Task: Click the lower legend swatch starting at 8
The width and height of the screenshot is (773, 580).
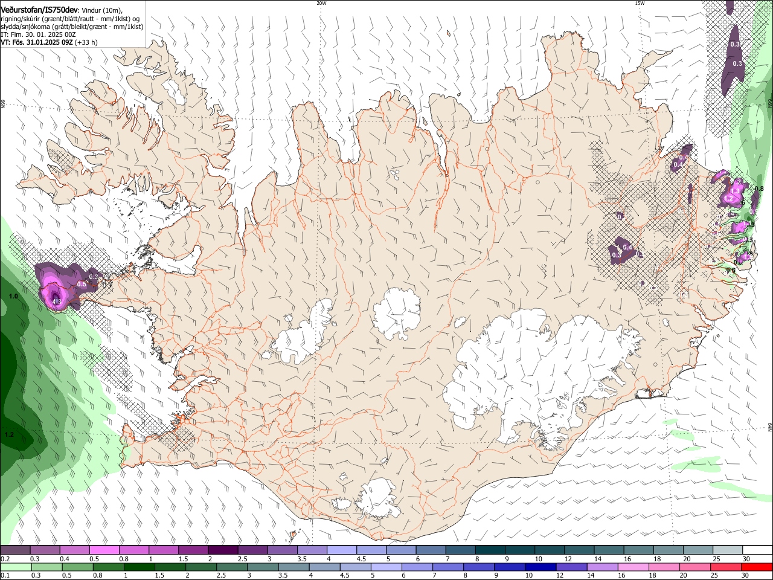Action: (x=479, y=567)
